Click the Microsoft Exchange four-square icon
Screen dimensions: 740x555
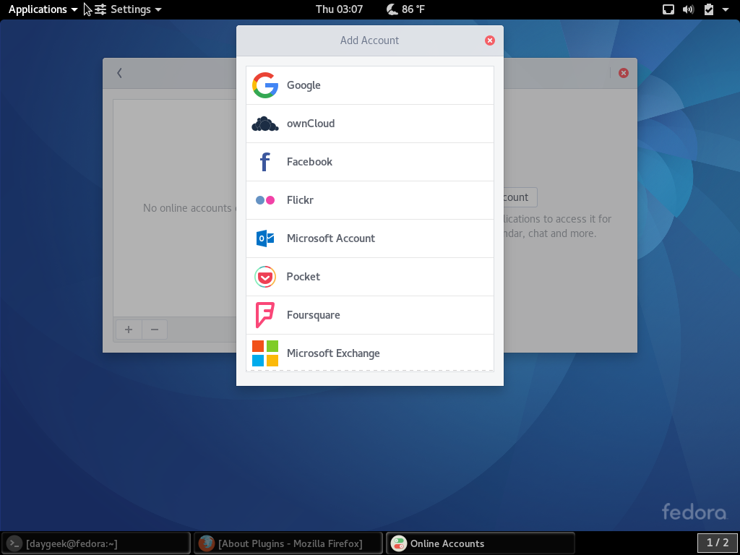point(264,353)
